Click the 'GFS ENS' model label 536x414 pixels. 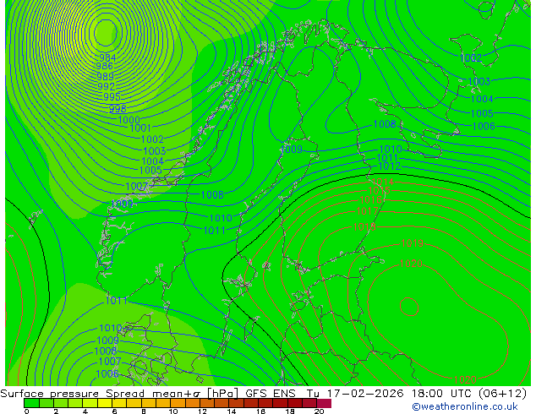click(271, 394)
